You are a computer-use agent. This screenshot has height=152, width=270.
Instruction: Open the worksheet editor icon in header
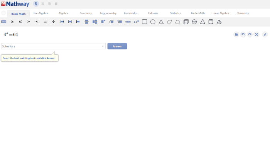click(x=36, y=3)
